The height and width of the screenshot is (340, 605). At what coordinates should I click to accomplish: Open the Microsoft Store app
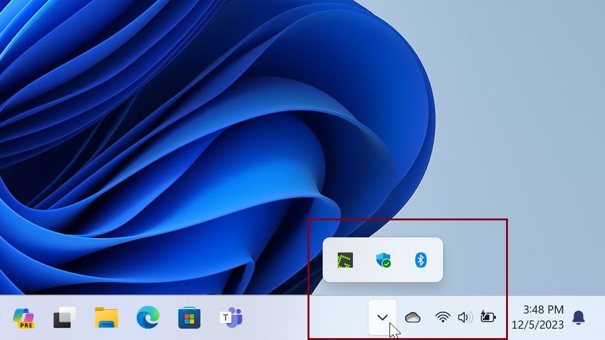tap(189, 317)
